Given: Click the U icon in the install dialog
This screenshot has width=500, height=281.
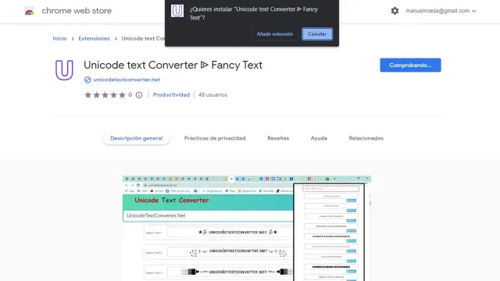Looking at the screenshot, I should click(177, 11).
